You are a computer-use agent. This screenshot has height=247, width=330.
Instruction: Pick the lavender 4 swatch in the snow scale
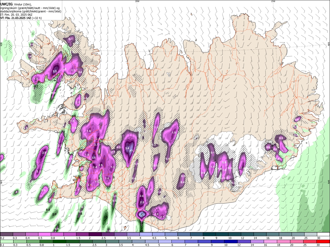[x=146, y=234]
